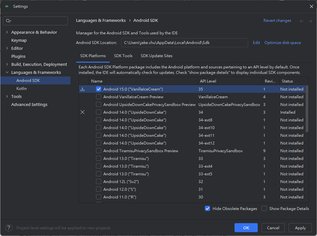The image size is (317, 236).
Task: Open the search history dropdown field
Action: [x=35, y=21]
